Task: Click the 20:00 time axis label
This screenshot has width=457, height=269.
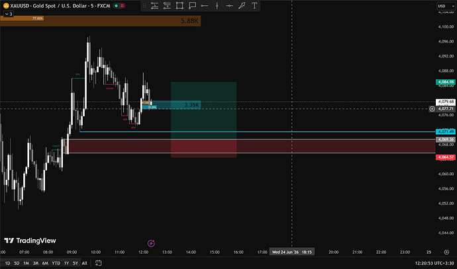Action: point(333,252)
